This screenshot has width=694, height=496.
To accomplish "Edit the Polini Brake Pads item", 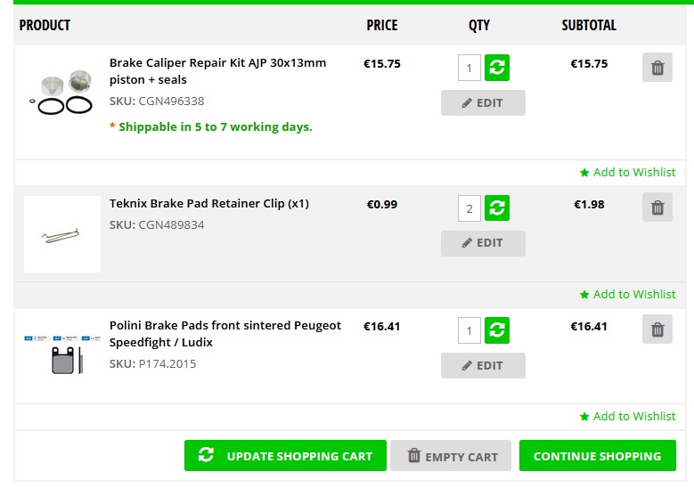I will pos(483,365).
